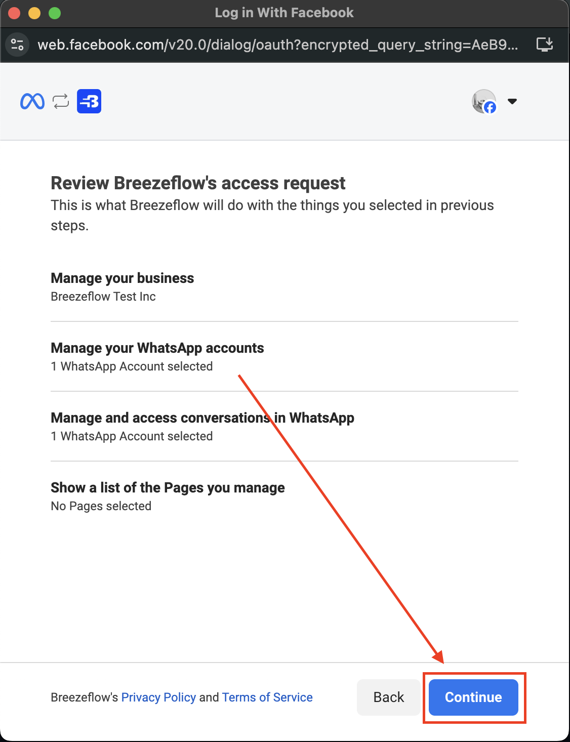This screenshot has width=570, height=742.
Task: Click the Continue button
Action: point(473,697)
